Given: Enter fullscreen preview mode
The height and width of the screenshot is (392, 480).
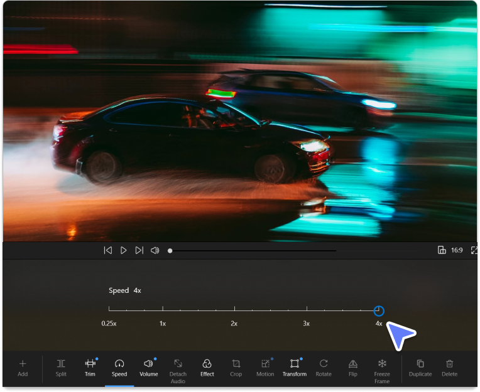Looking at the screenshot, I should pyautogui.click(x=474, y=250).
